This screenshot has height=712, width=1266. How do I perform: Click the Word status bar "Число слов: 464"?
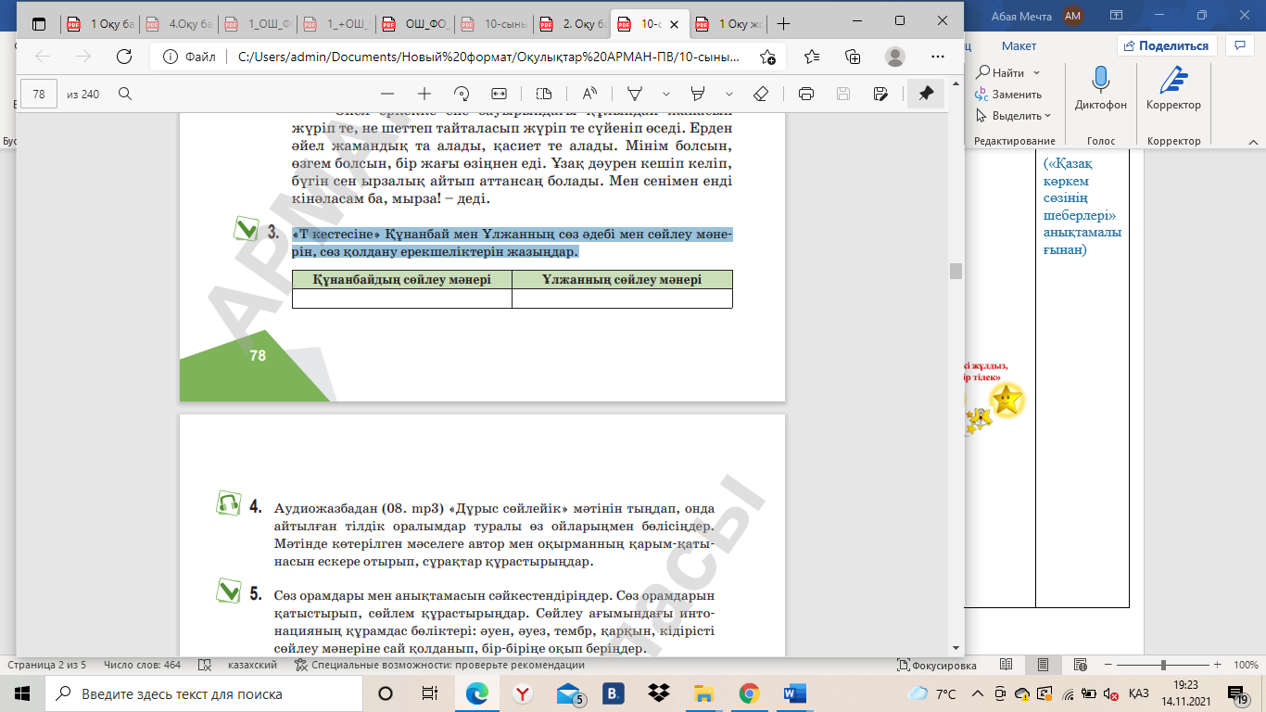pos(143,665)
